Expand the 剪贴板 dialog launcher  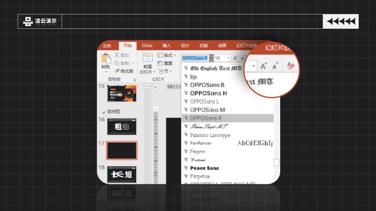pyautogui.click(x=134, y=79)
